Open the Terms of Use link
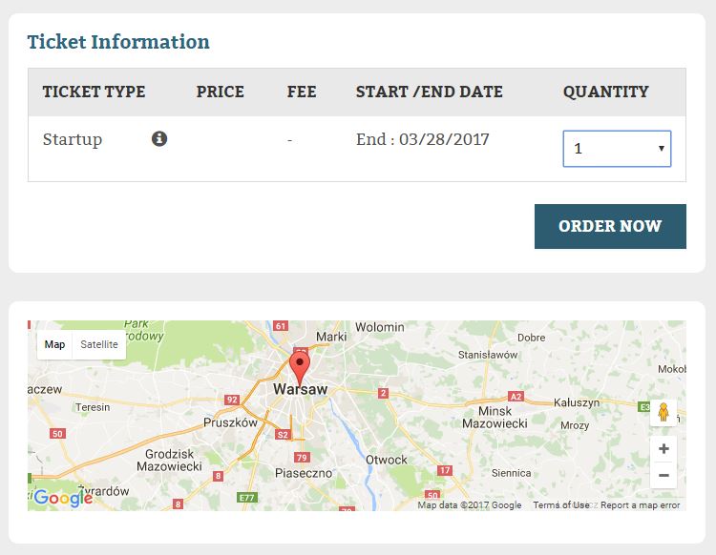 coord(561,504)
